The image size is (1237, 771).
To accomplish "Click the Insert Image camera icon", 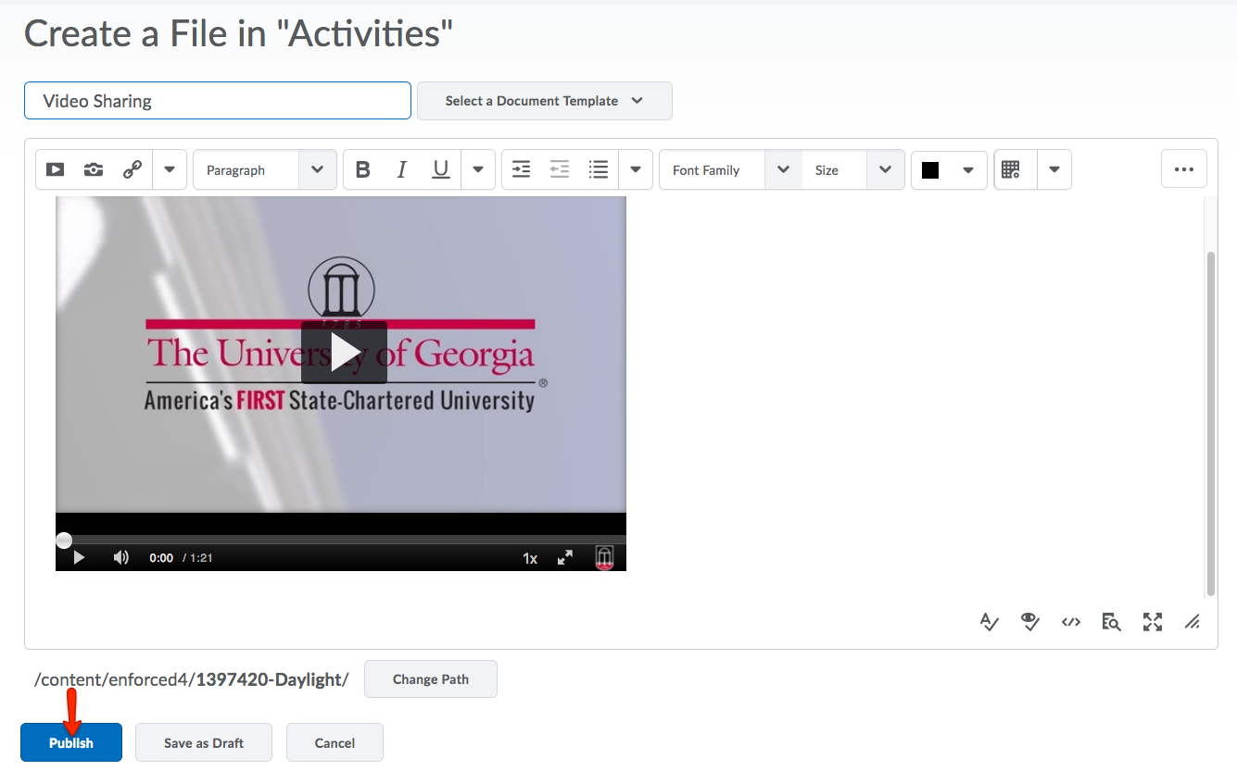I will click(94, 170).
